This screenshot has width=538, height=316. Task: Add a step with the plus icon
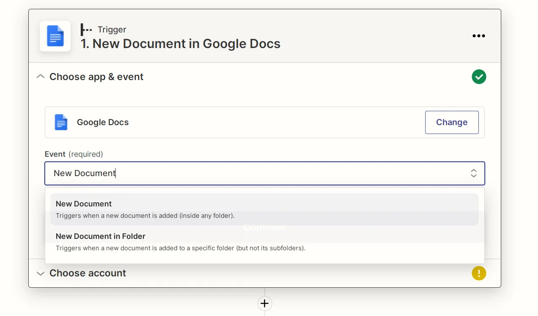point(265,303)
